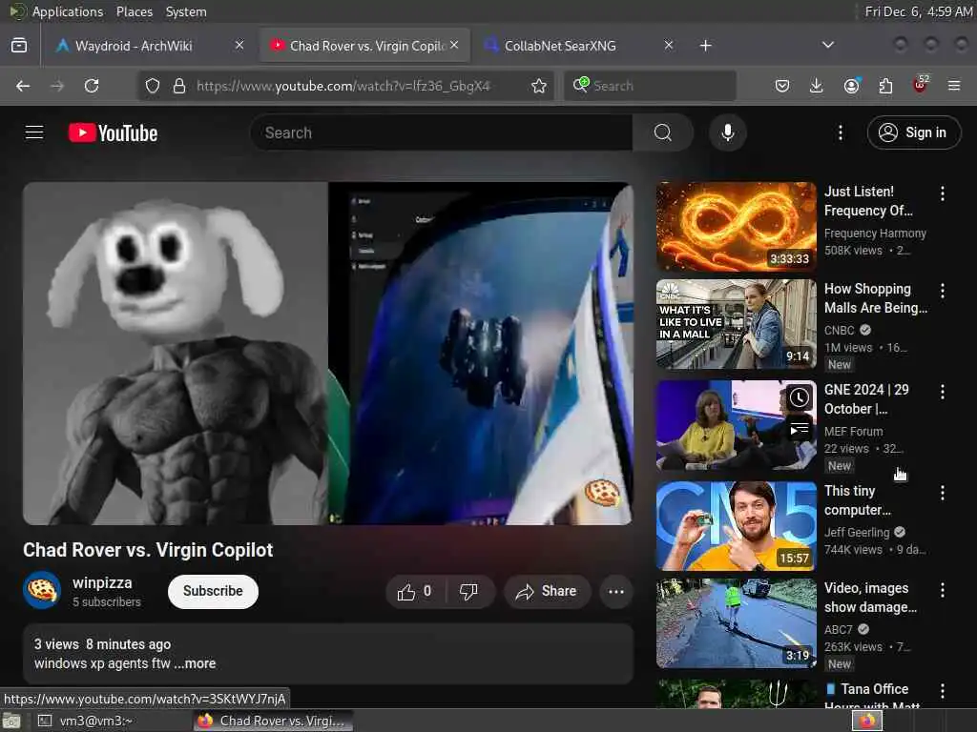Open options menu for Tana Office Hours video
977x732 pixels.
(942, 691)
